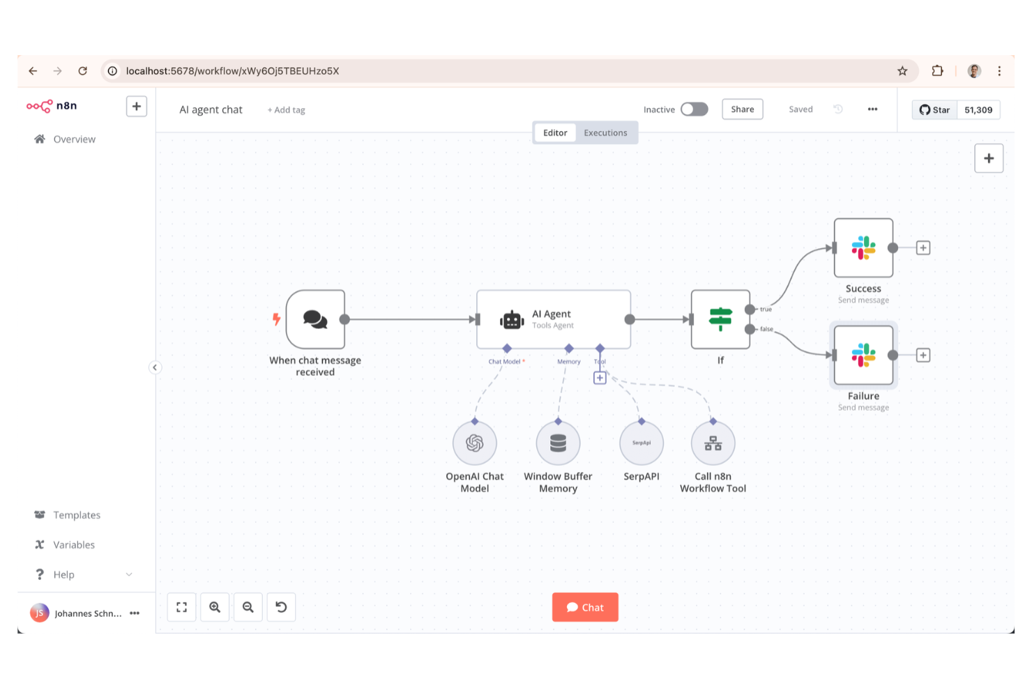Select the SerpAPI node
Image resolution: width=1032 pixels, height=688 pixels.
[x=642, y=443]
